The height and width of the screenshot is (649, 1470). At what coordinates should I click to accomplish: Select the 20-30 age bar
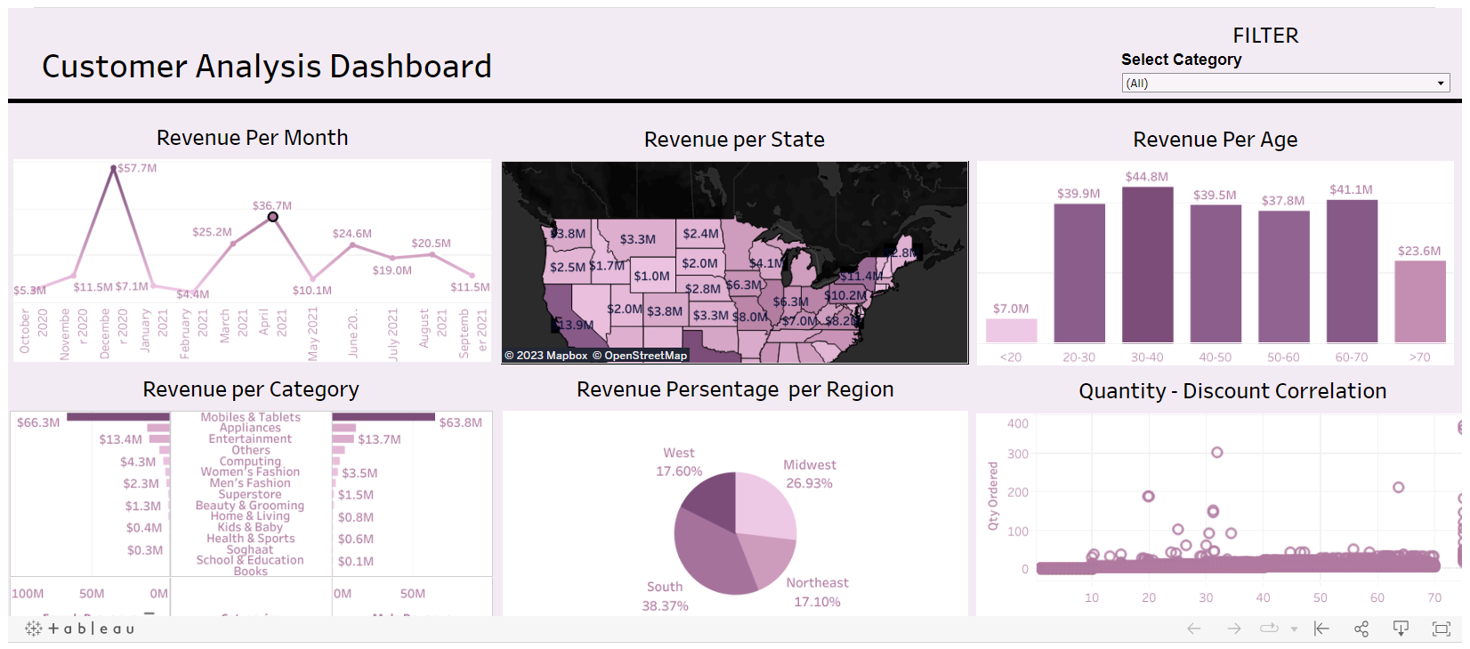tap(1079, 274)
